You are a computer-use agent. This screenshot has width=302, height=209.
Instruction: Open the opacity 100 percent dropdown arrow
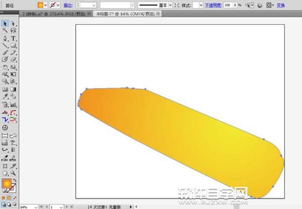(x=234, y=5)
